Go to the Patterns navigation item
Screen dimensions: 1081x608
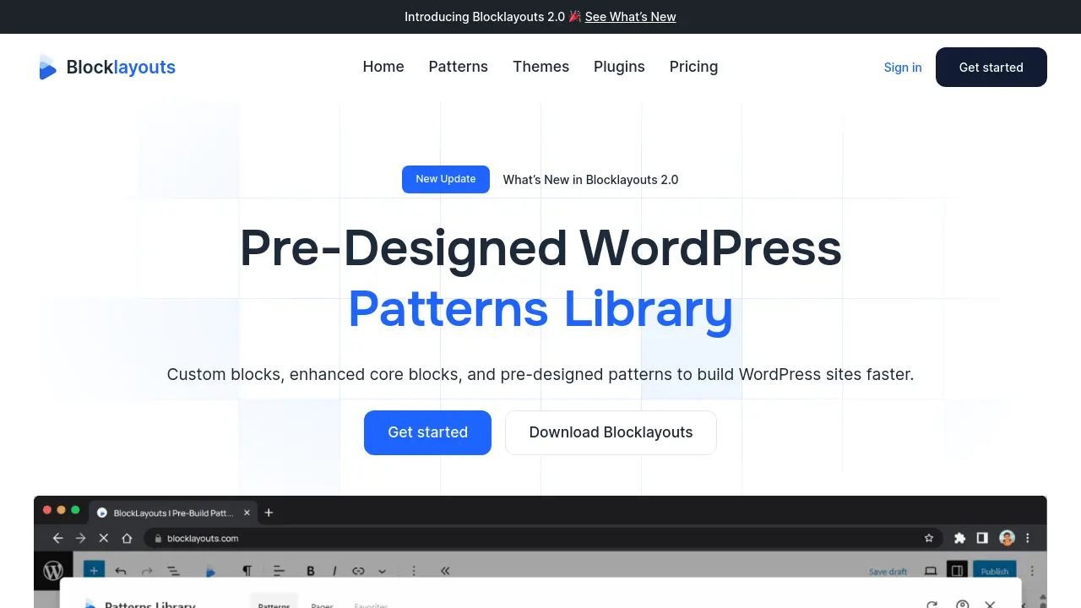[459, 67]
